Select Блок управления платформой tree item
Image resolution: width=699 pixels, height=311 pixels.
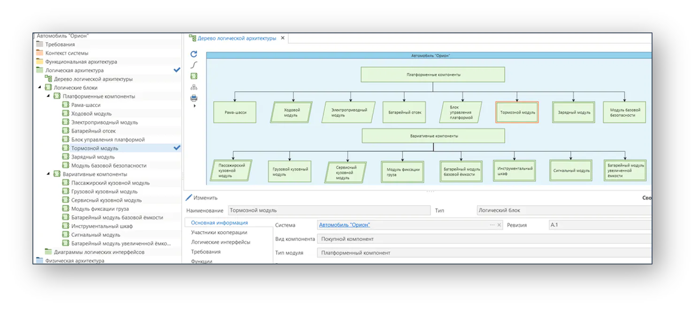(108, 140)
